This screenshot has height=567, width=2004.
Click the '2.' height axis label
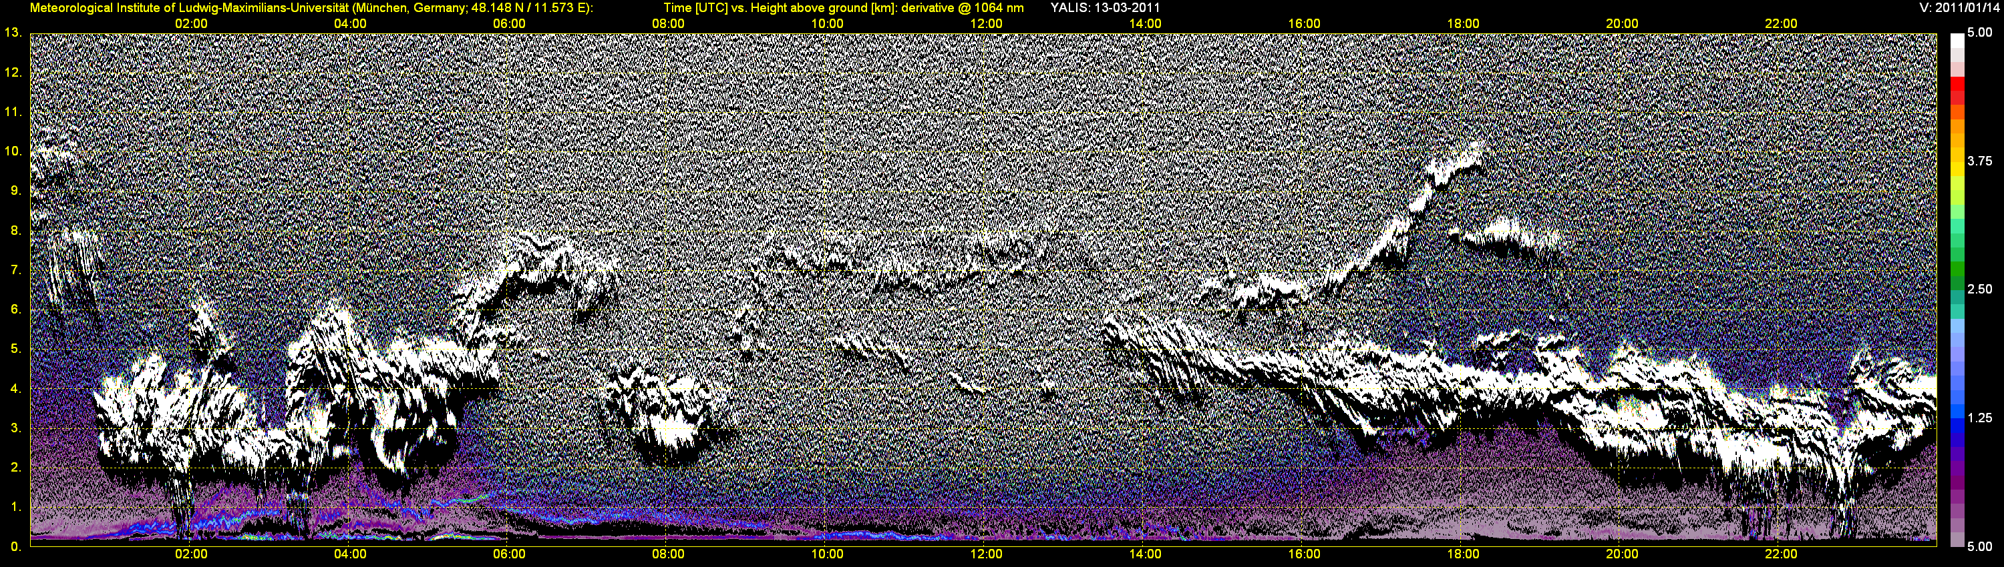(16, 468)
